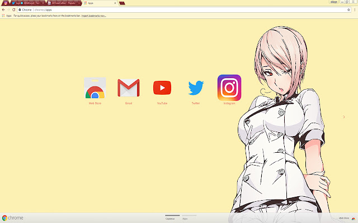Select the Apps page in bottom bar
358x223 pixels.
189,217
